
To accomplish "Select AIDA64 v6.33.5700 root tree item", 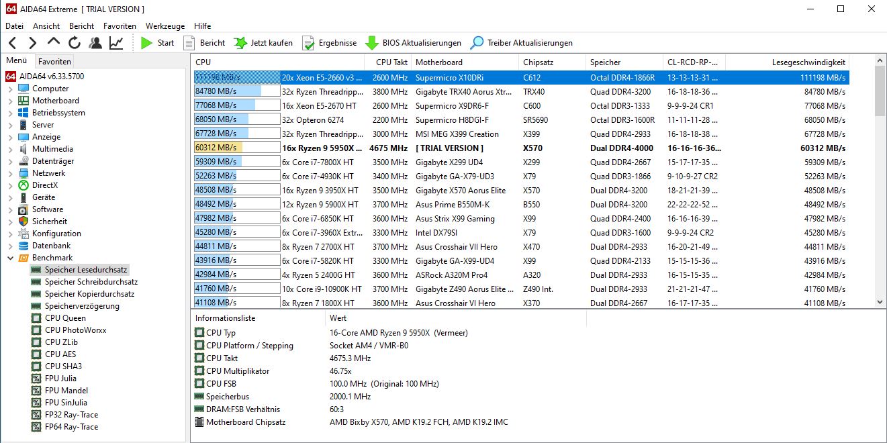I will [44, 77].
